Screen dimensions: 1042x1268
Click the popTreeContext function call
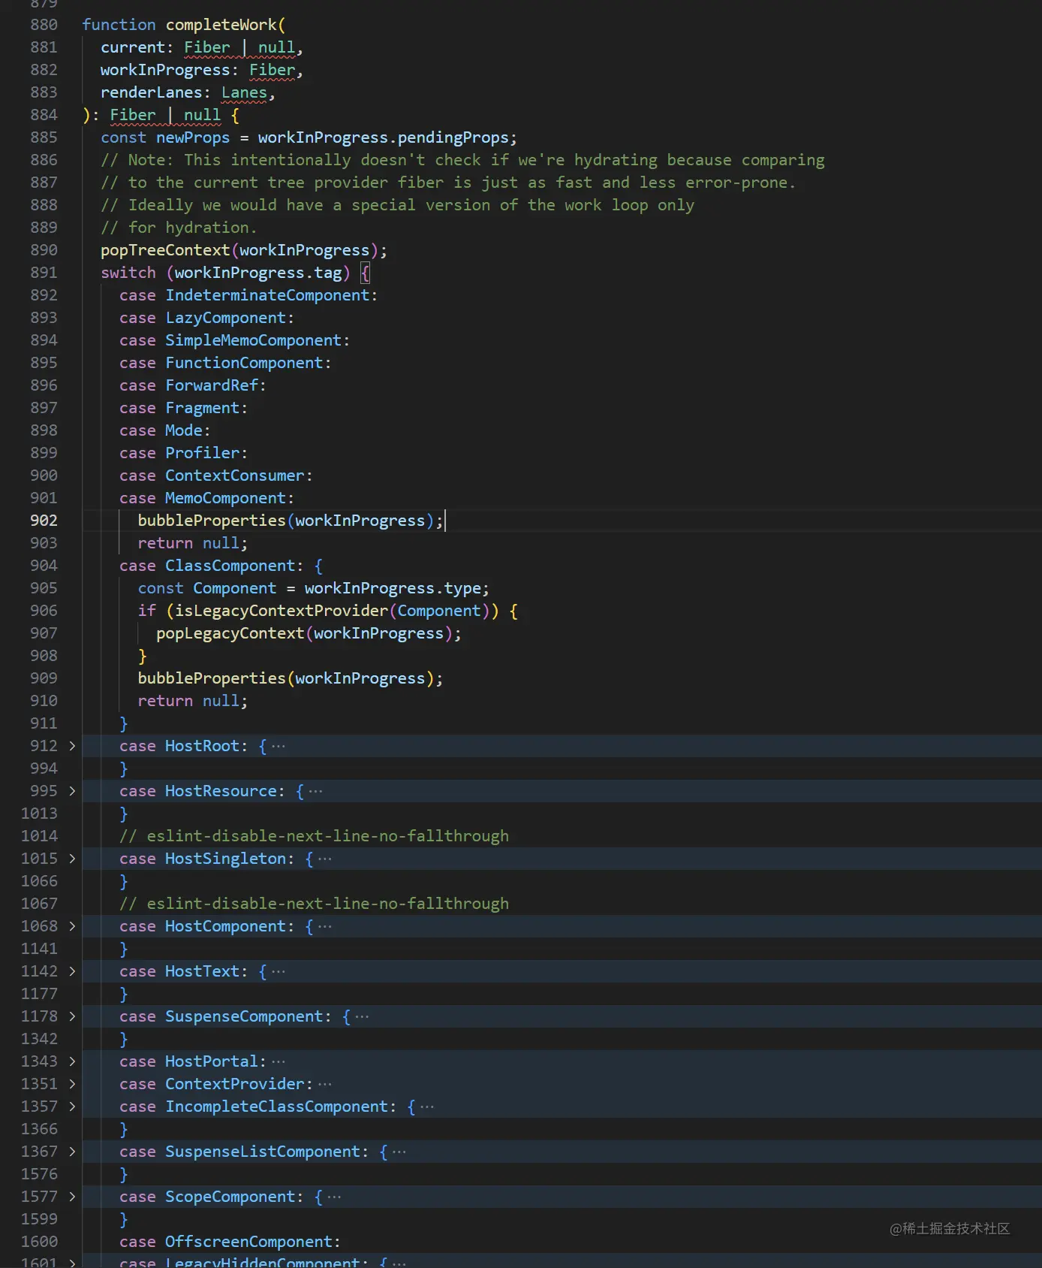tap(165, 250)
